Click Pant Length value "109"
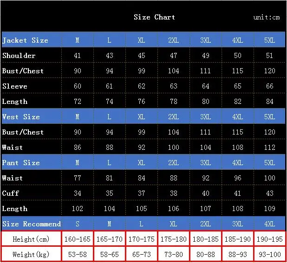The width and height of the screenshot is (287, 263). 270,209
